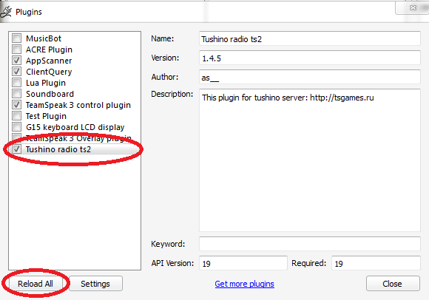Untick TeamSpeak 3 control plugin checkbox

[x=17, y=105]
